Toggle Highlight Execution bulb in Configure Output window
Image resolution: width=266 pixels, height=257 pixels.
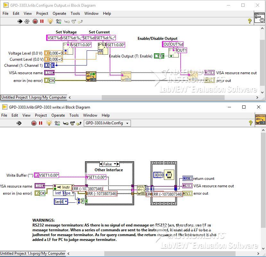(x=50, y=21)
